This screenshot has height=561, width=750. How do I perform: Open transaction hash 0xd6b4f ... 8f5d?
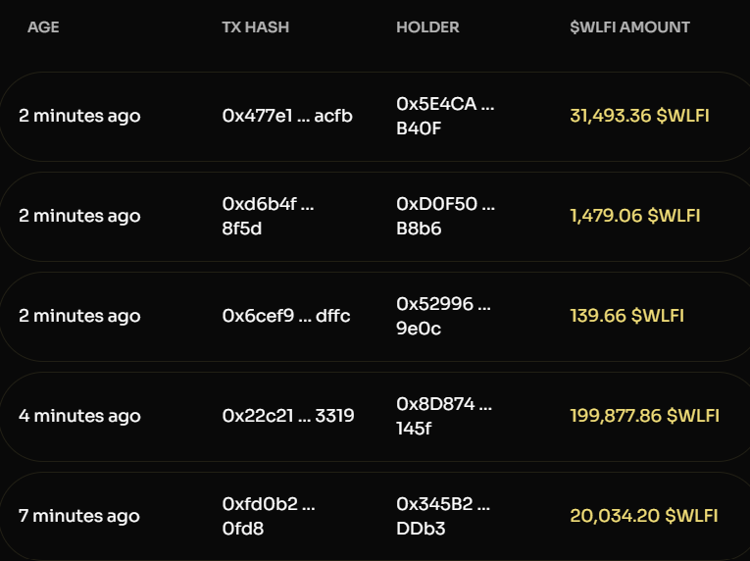pyautogui.click(x=268, y=216)
